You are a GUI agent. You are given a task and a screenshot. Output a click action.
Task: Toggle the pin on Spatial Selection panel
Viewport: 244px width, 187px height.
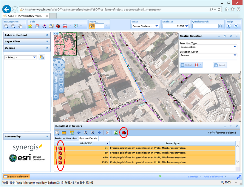point(237,36)
